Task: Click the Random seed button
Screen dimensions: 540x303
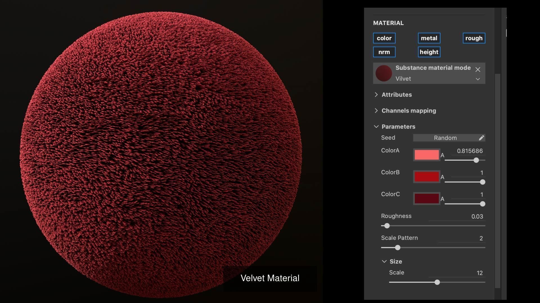Action: click(x=445, y=138)
